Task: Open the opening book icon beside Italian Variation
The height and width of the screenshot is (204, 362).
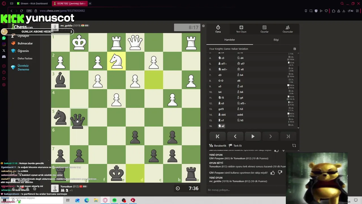Action: (294, 49)
